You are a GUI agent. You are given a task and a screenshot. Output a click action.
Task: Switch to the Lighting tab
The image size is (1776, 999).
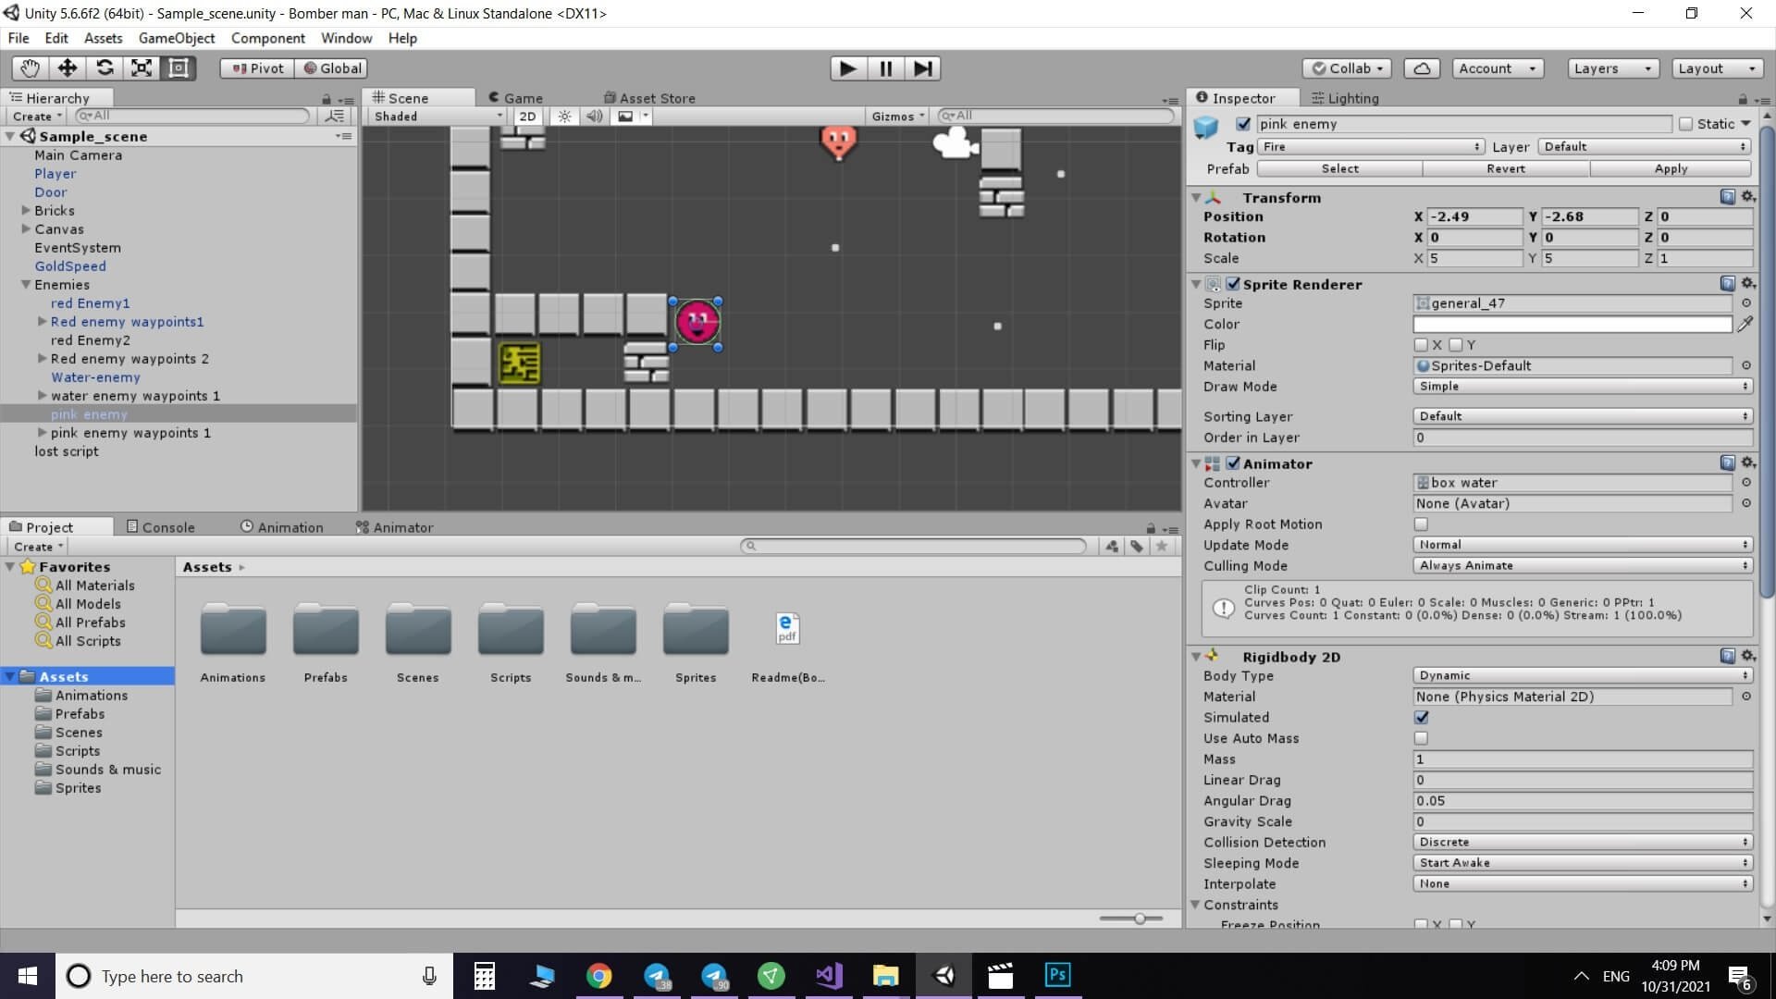[x=1345, y=98]
